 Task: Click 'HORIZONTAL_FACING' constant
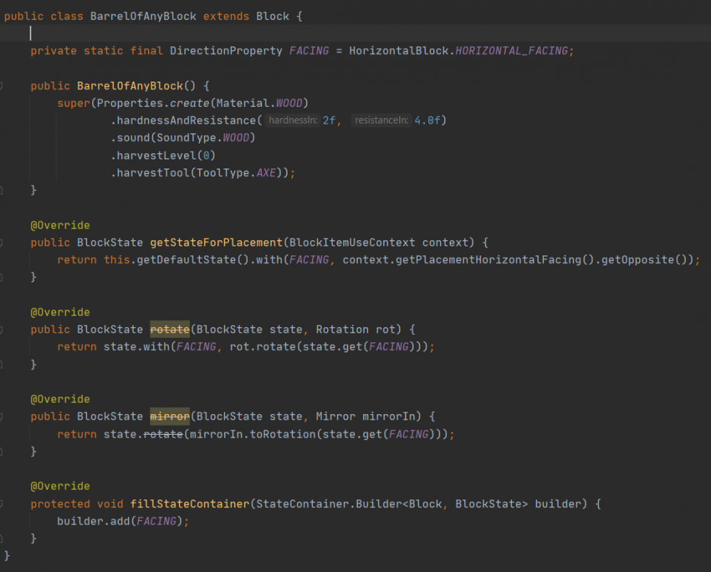pos(511,51)
